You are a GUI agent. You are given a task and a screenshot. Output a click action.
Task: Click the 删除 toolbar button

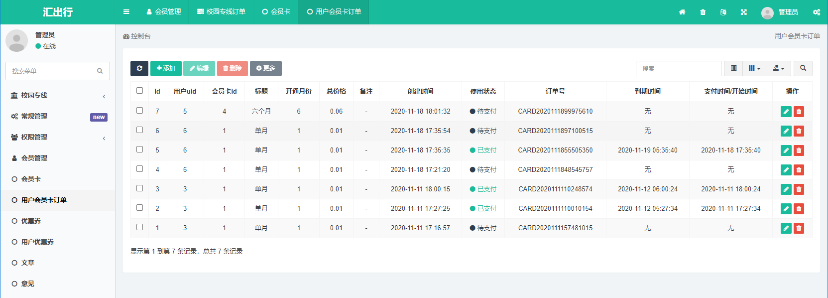[233, 68]
